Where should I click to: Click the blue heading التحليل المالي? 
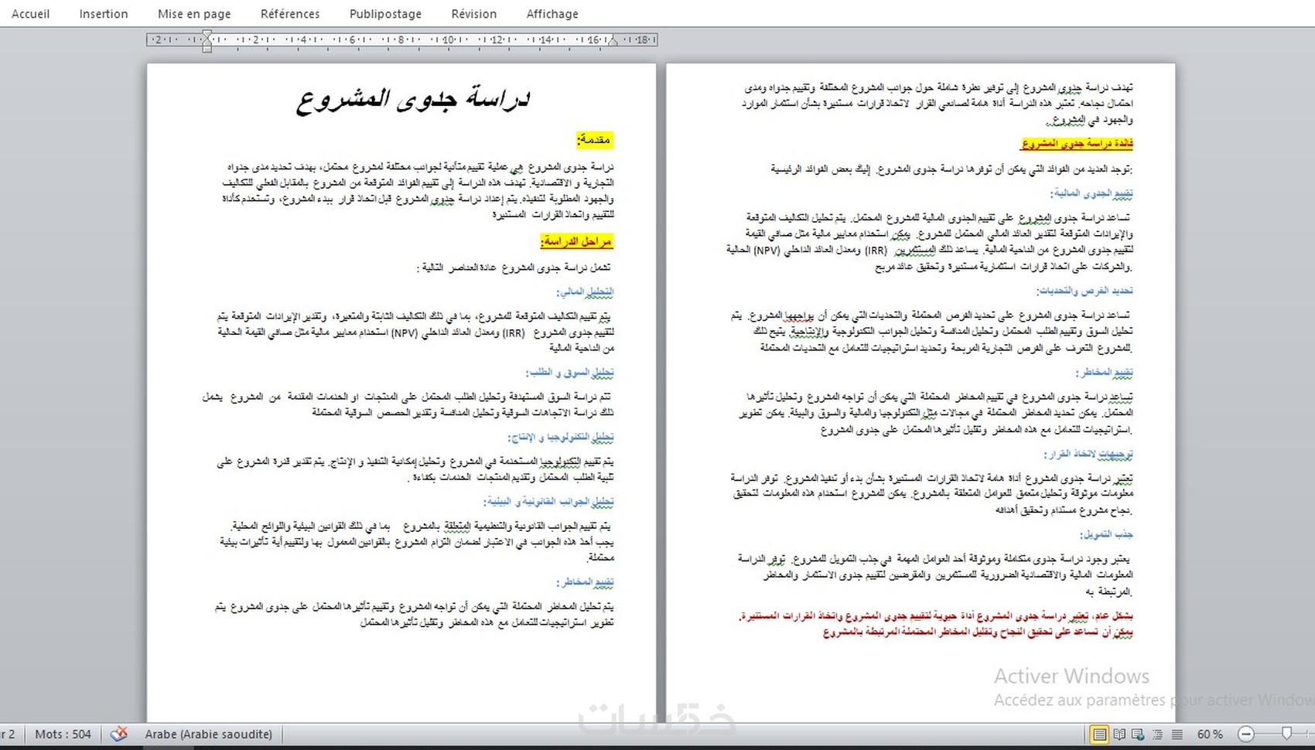[x=585, y=291]
